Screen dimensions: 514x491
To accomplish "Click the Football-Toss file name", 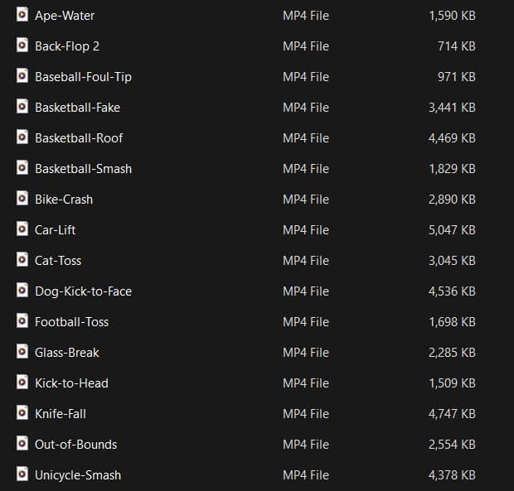I will pyautogui.click(x=72, y=322).
